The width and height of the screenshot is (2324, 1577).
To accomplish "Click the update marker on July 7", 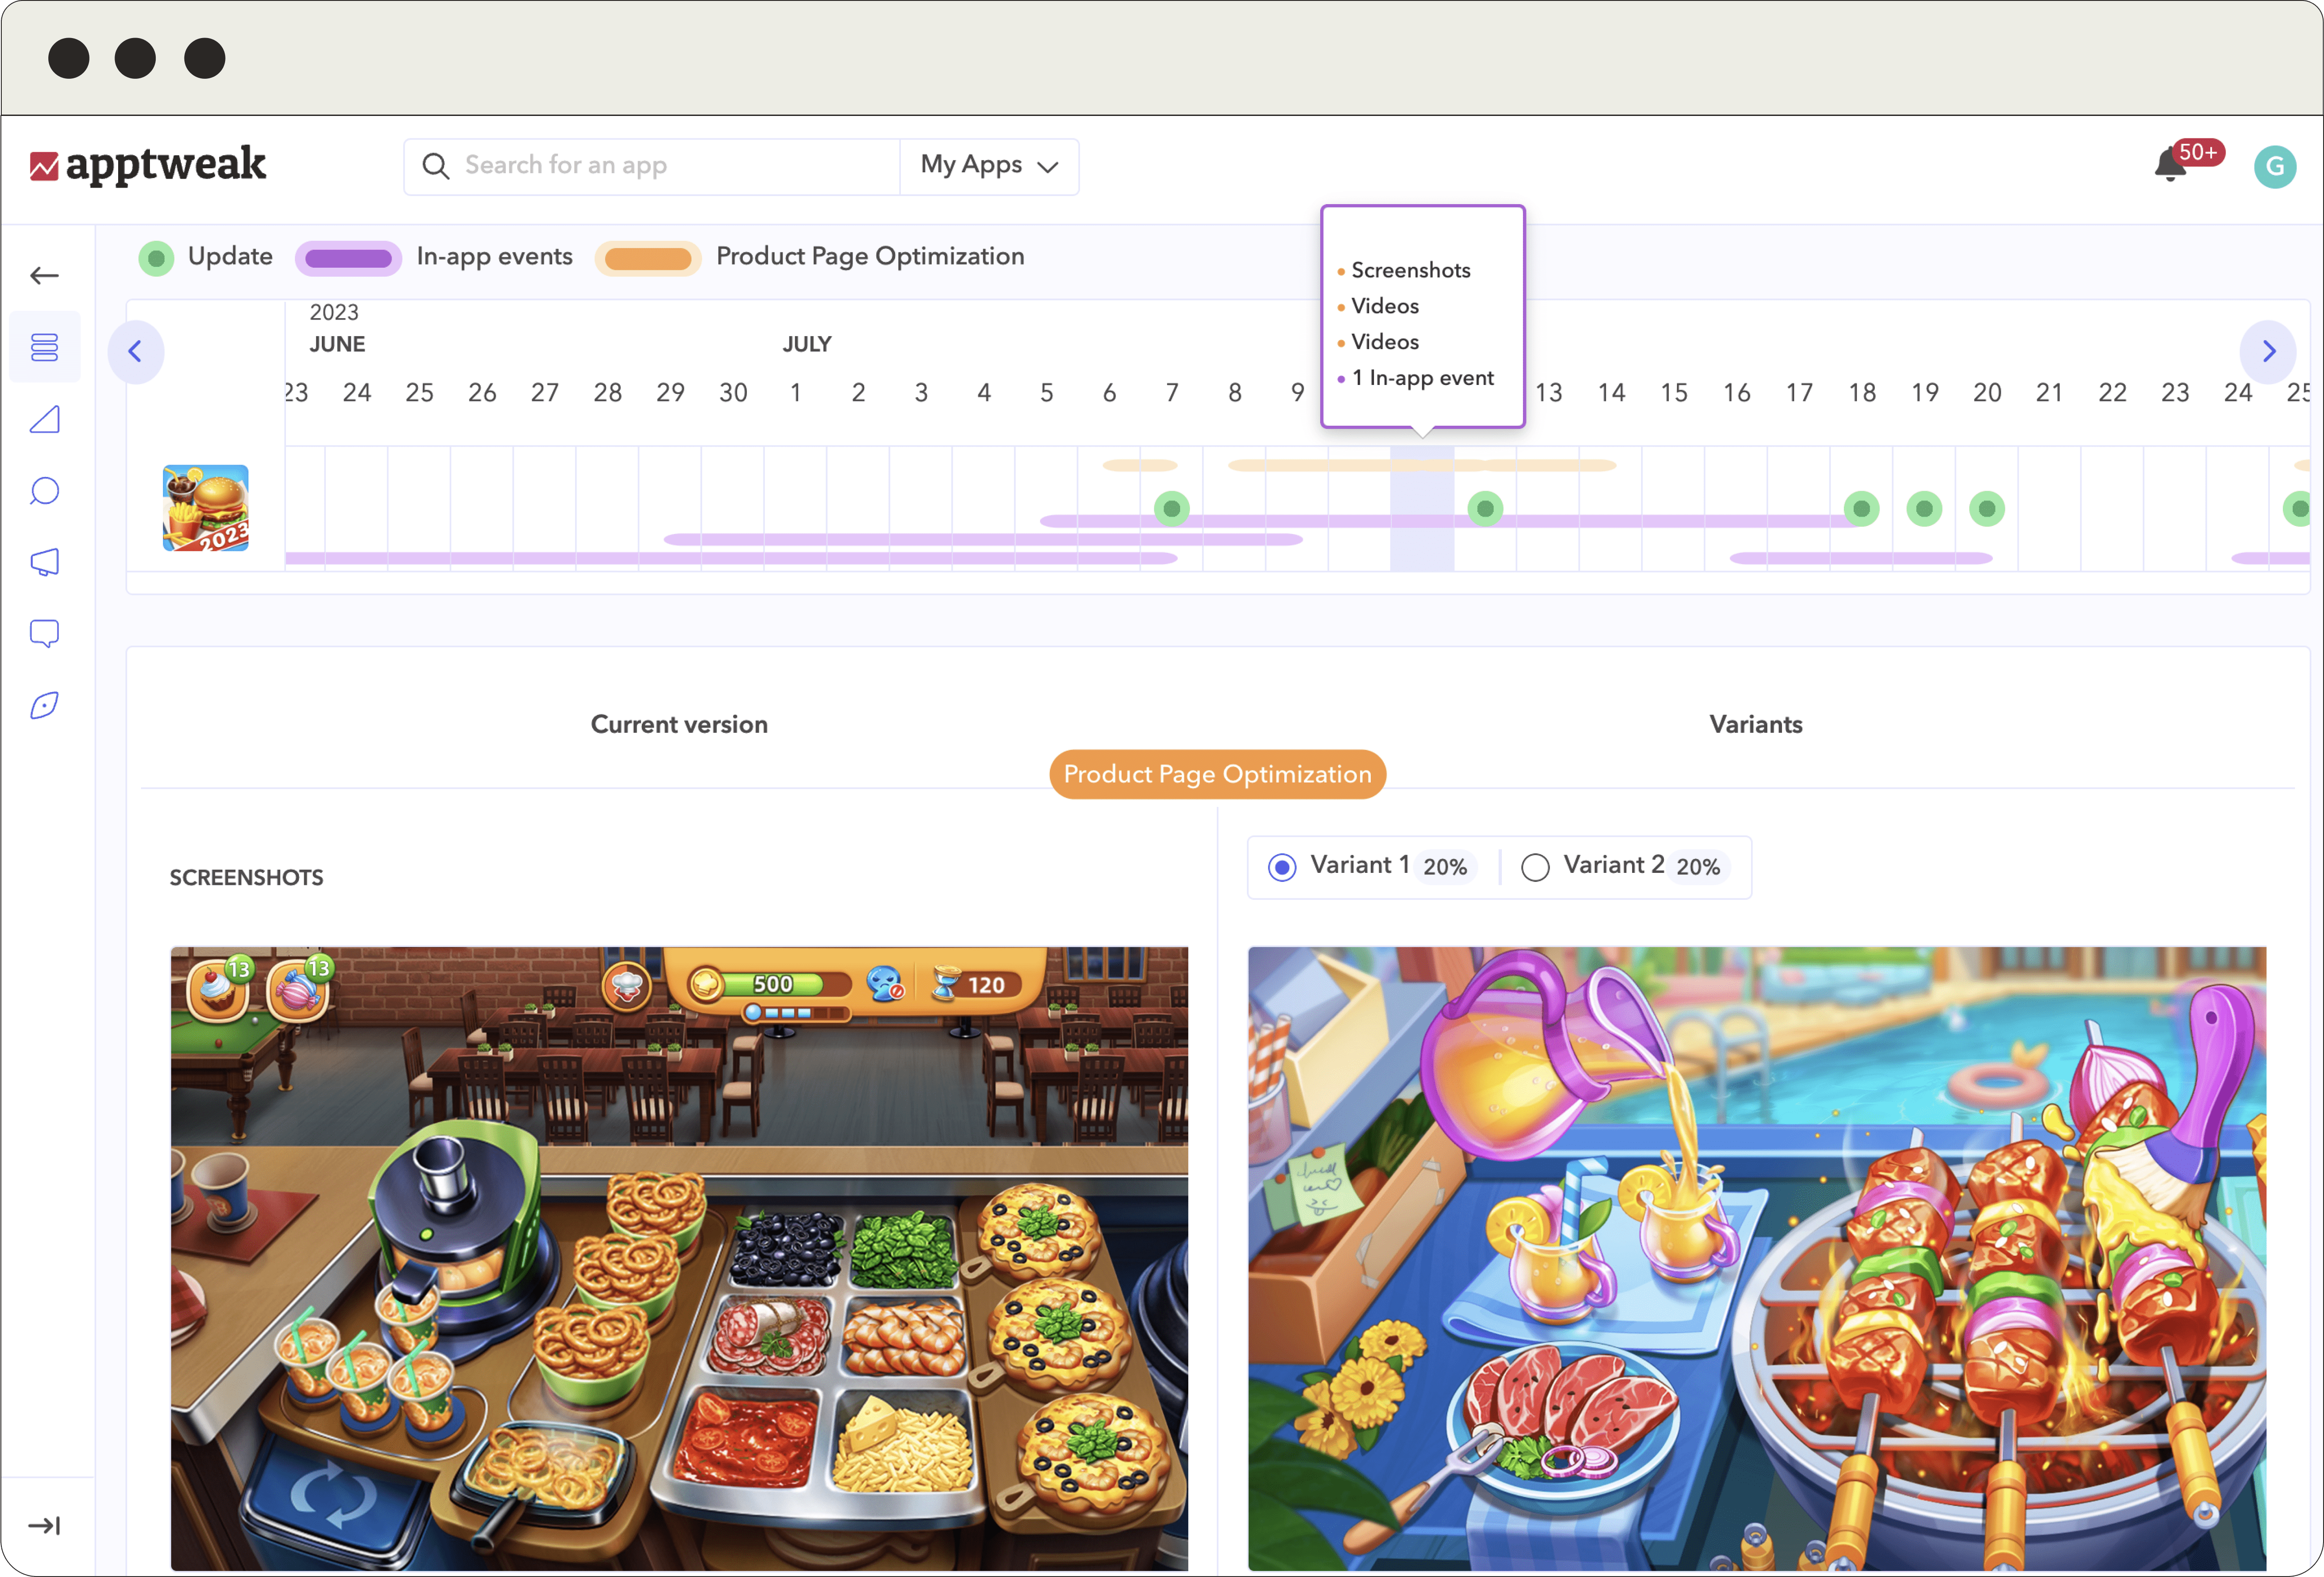I will click(1172, 509).
